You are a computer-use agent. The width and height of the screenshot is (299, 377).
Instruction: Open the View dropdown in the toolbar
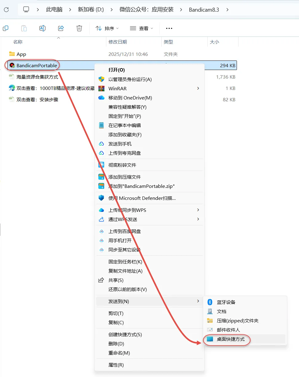pyautogui.click(x=141, y=28)
